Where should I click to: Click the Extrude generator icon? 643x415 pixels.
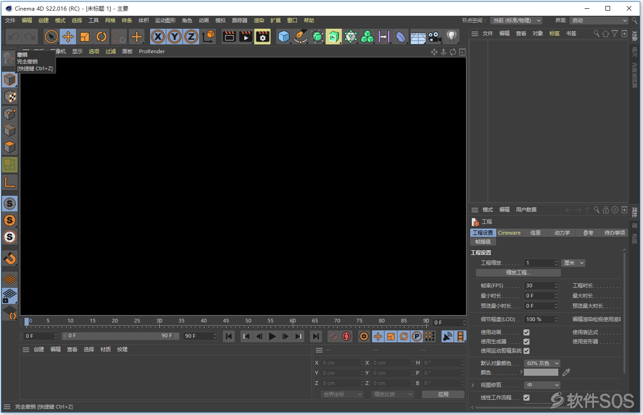(334, 37)
